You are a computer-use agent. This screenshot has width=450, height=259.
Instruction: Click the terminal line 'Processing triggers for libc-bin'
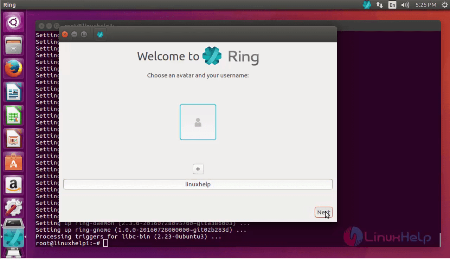[129, 237]
